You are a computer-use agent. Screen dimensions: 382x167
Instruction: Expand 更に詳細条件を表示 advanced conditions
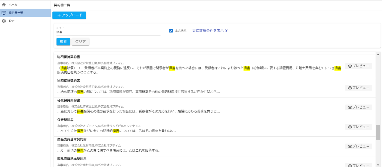pyautogui.click(x=210, y=31)
